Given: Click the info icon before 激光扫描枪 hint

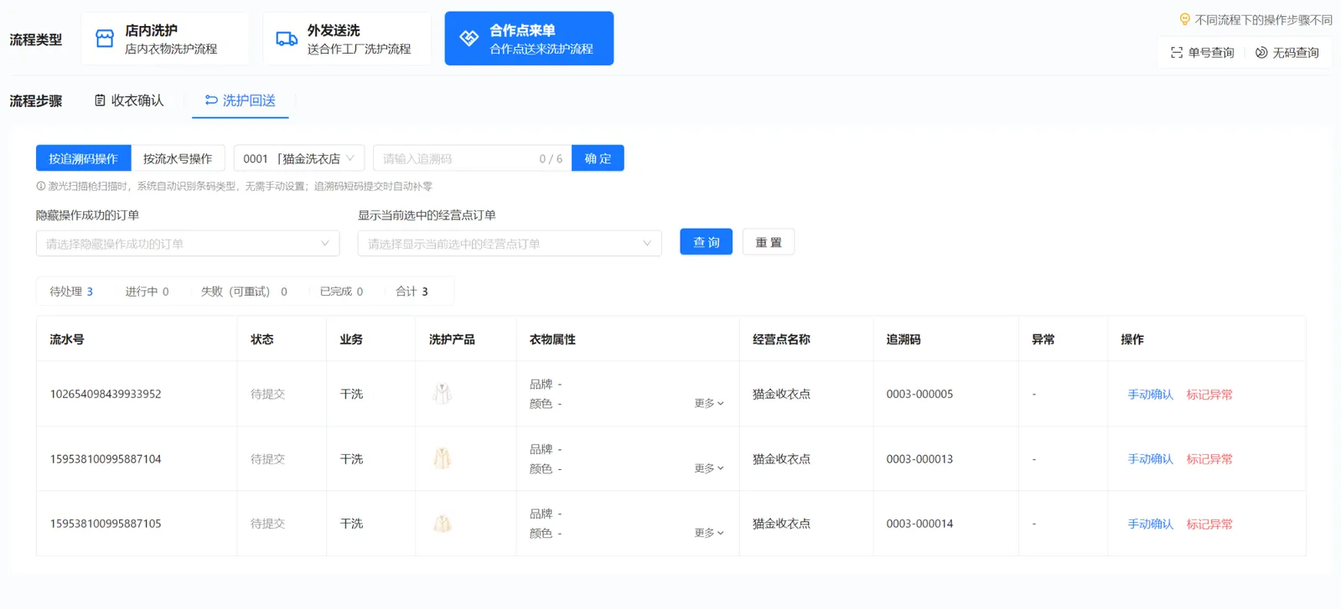Looking at the screenshot, I should tap(40, 186).
